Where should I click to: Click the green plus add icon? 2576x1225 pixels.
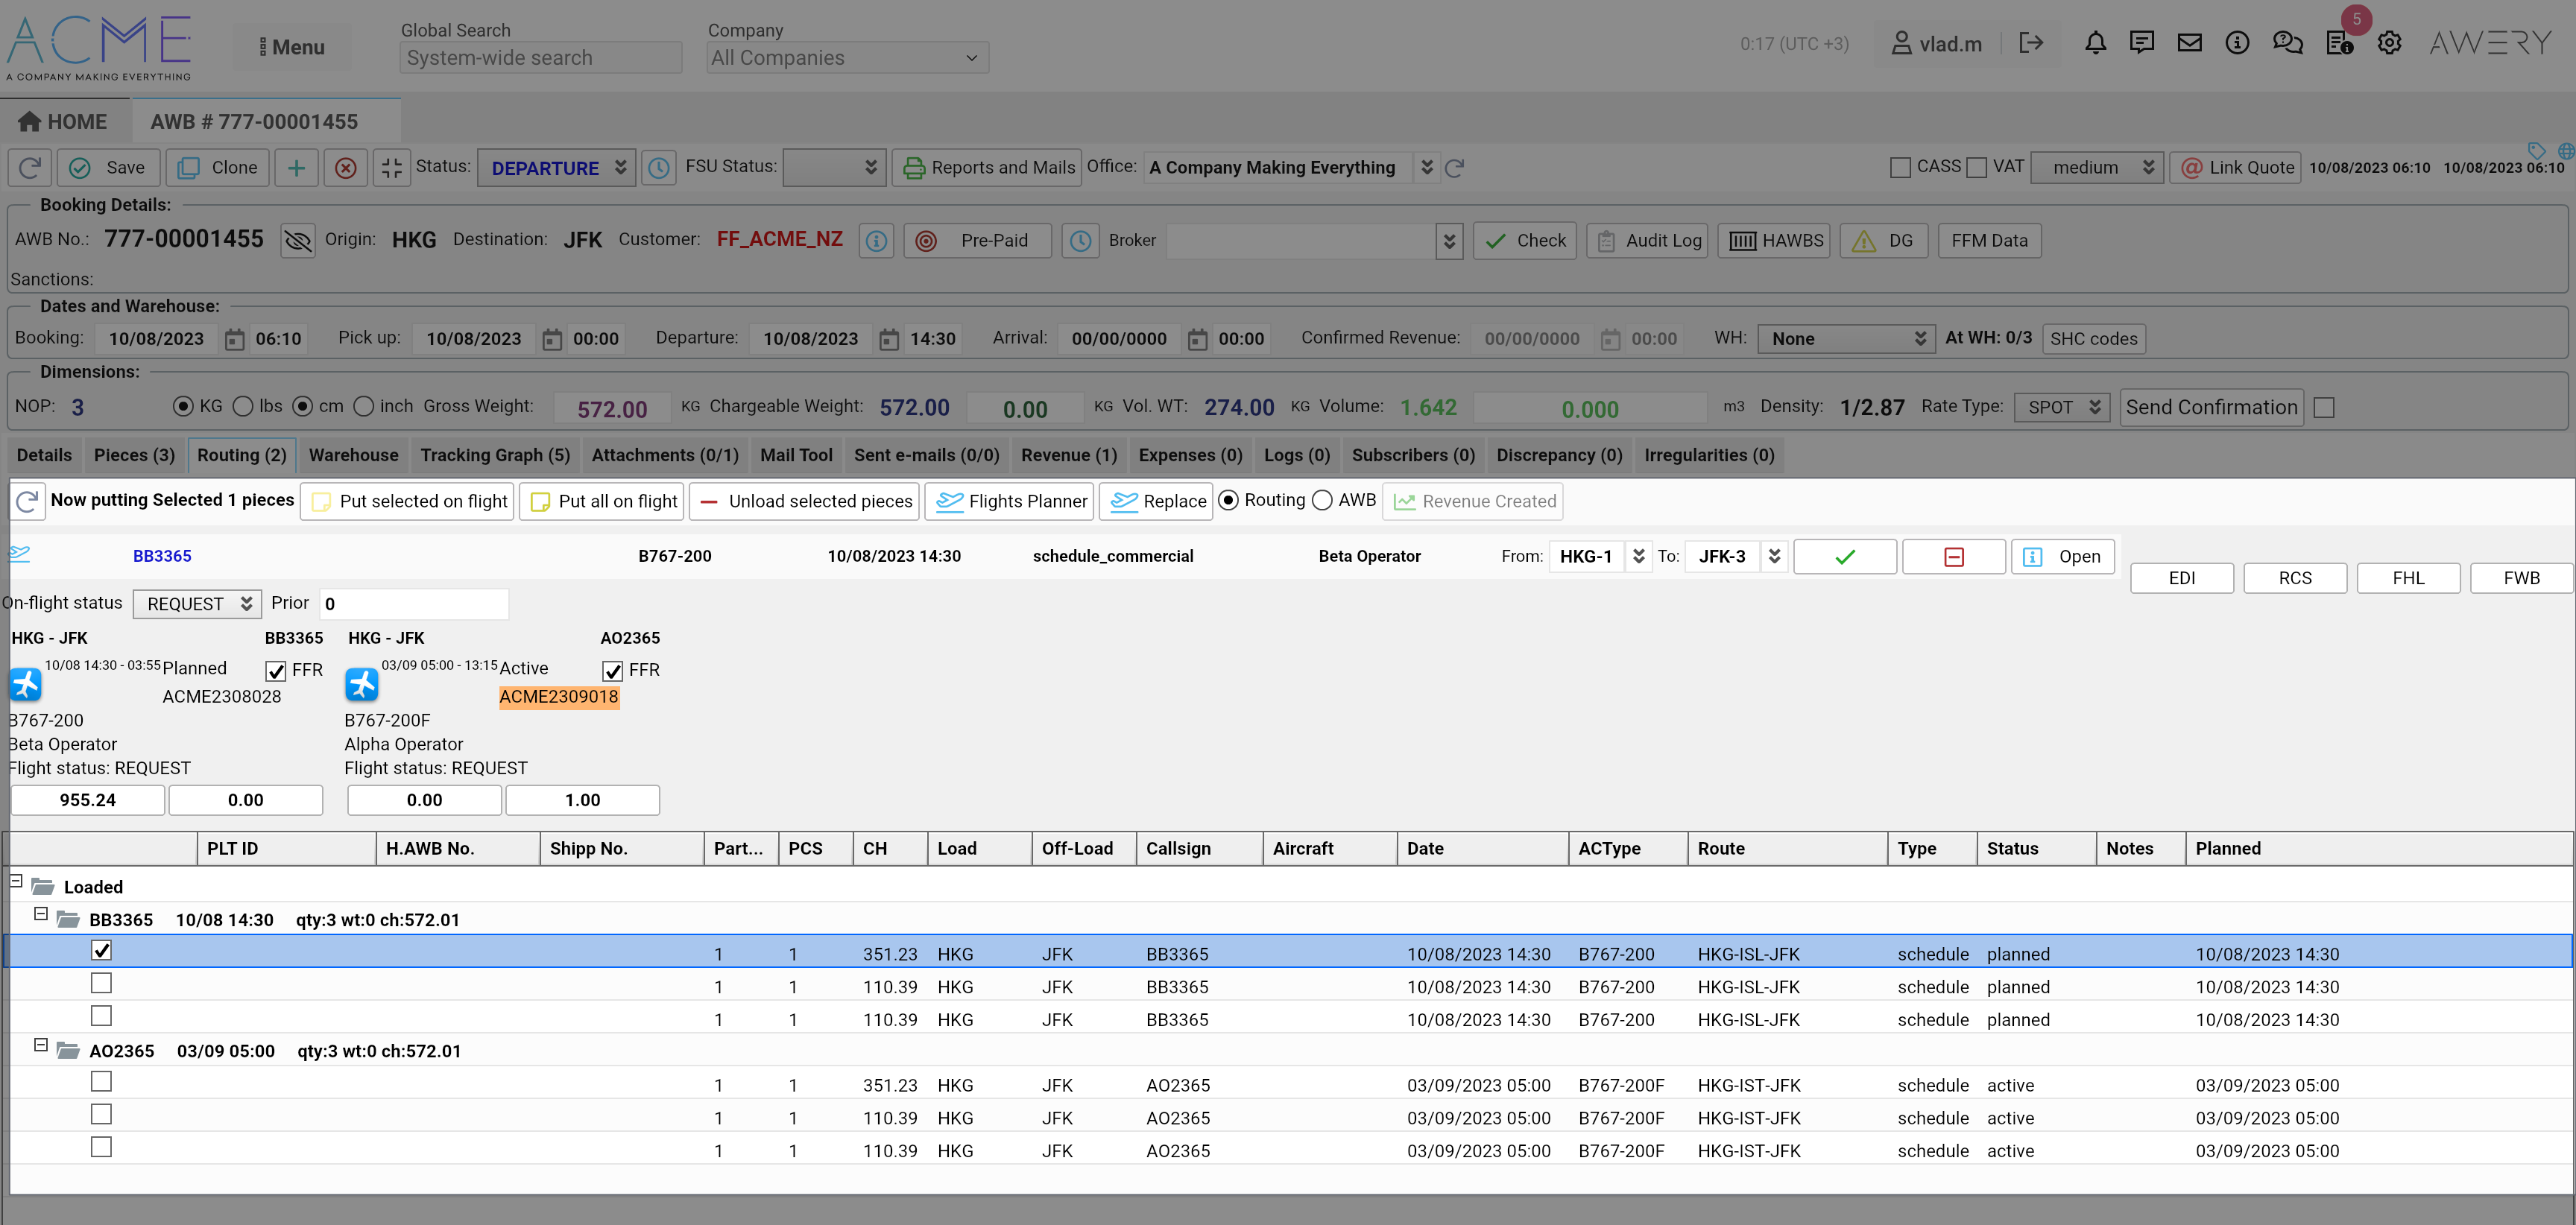[296, 168]
